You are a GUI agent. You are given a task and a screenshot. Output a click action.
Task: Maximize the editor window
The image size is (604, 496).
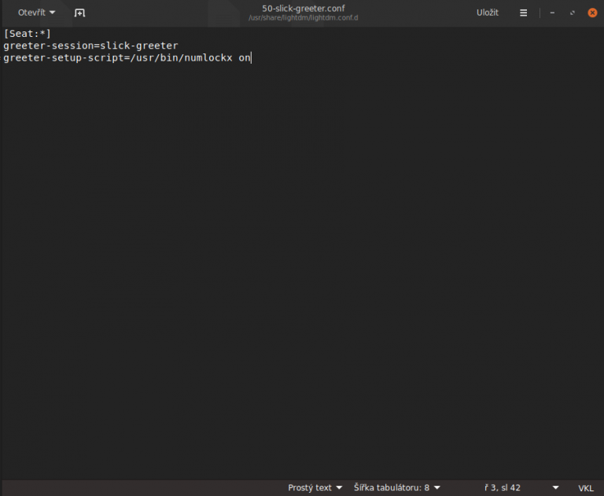coord(572,13)
